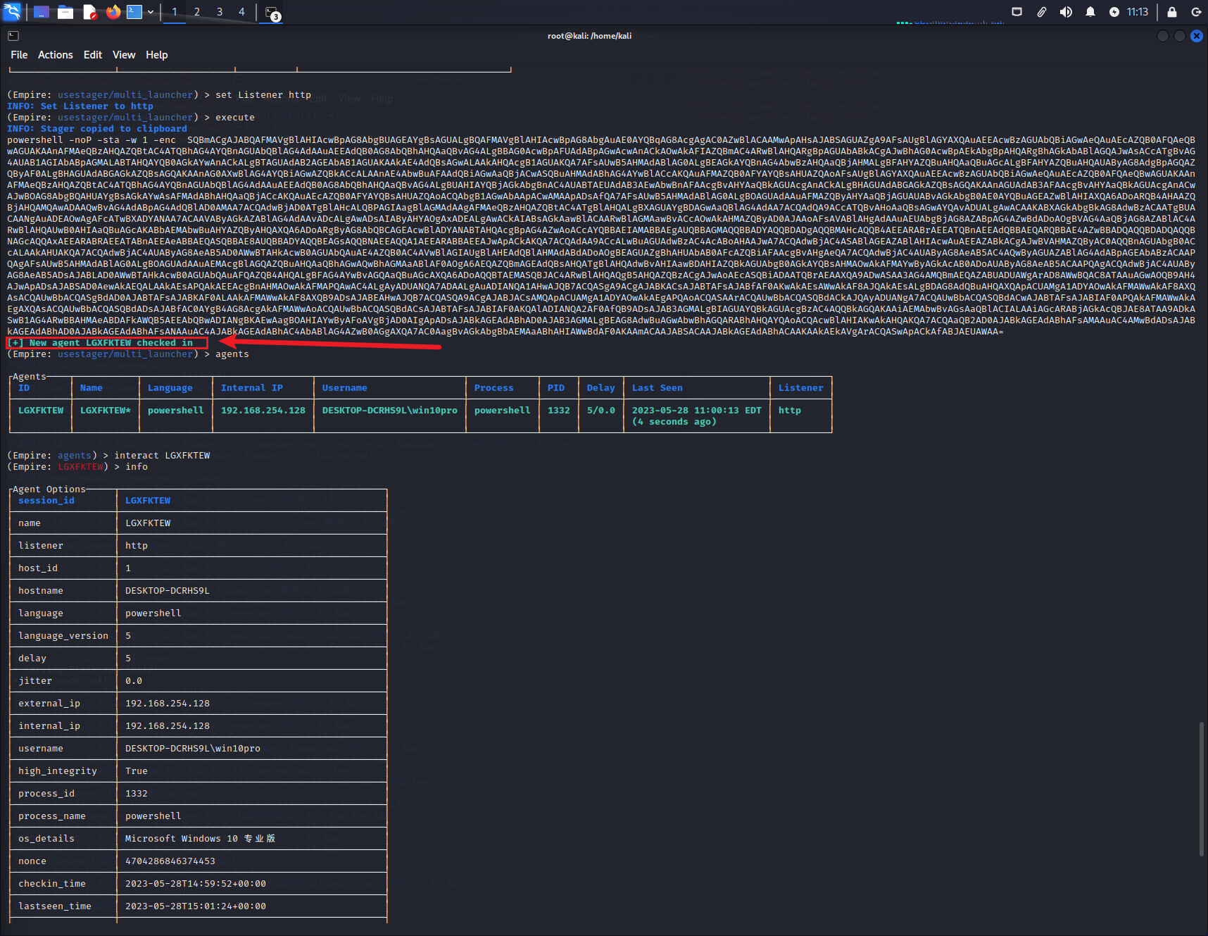This screenshot has height=936, width=1208.
Task: Launch the text editor panel icon
Action: pos(89,12)
